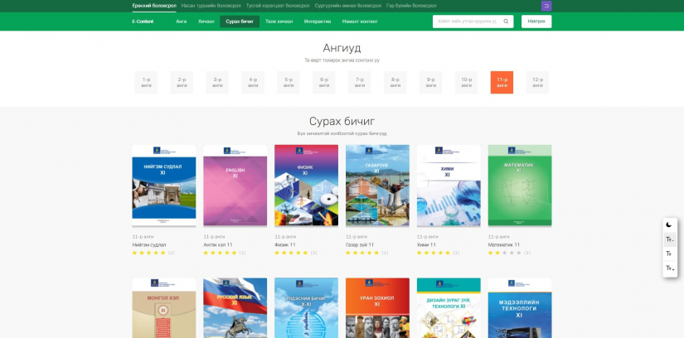
Task: Open Мэдээллийн технологи XI book cover
Action: coord(520,308)
